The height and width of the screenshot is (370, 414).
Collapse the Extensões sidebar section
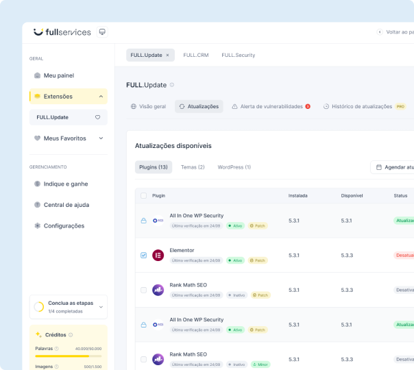tap(101, 97)
